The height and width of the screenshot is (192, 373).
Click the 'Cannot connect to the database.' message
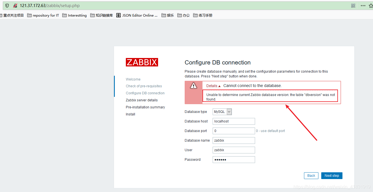(253, 86)
